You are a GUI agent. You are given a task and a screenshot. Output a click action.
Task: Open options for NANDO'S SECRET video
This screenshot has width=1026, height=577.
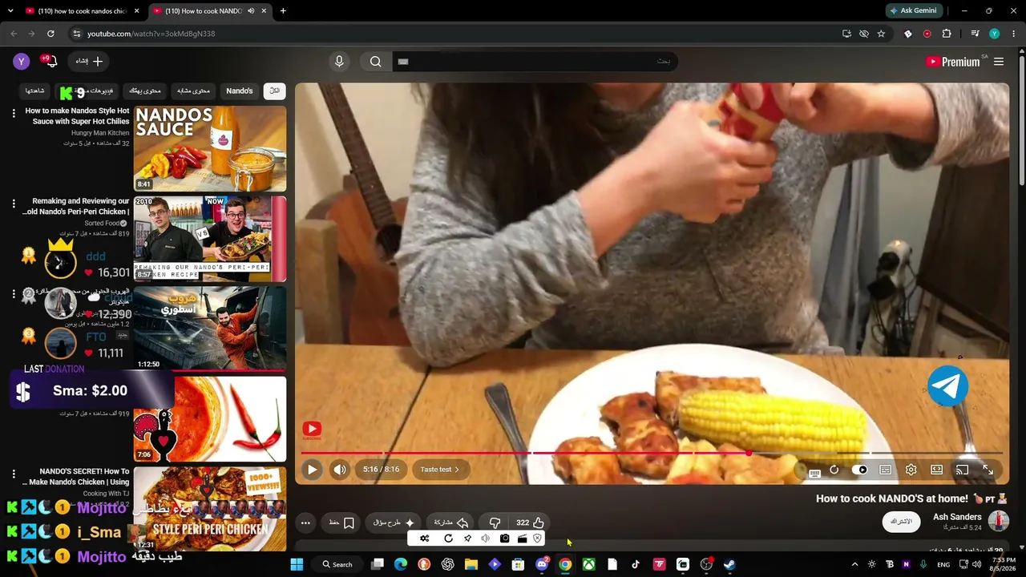click(14, 475)
